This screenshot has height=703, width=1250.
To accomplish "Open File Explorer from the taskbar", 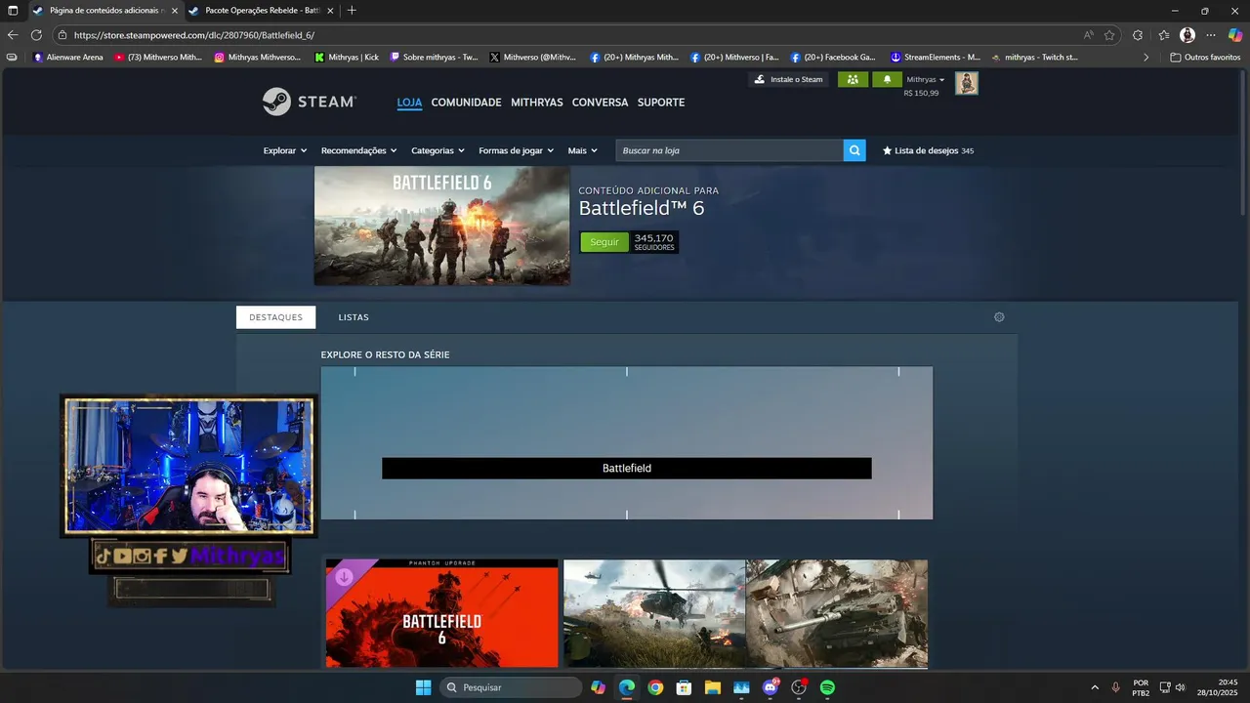I will (713, 687).
